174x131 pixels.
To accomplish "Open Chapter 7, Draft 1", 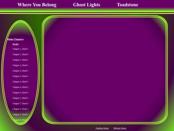I will (20, 98).
